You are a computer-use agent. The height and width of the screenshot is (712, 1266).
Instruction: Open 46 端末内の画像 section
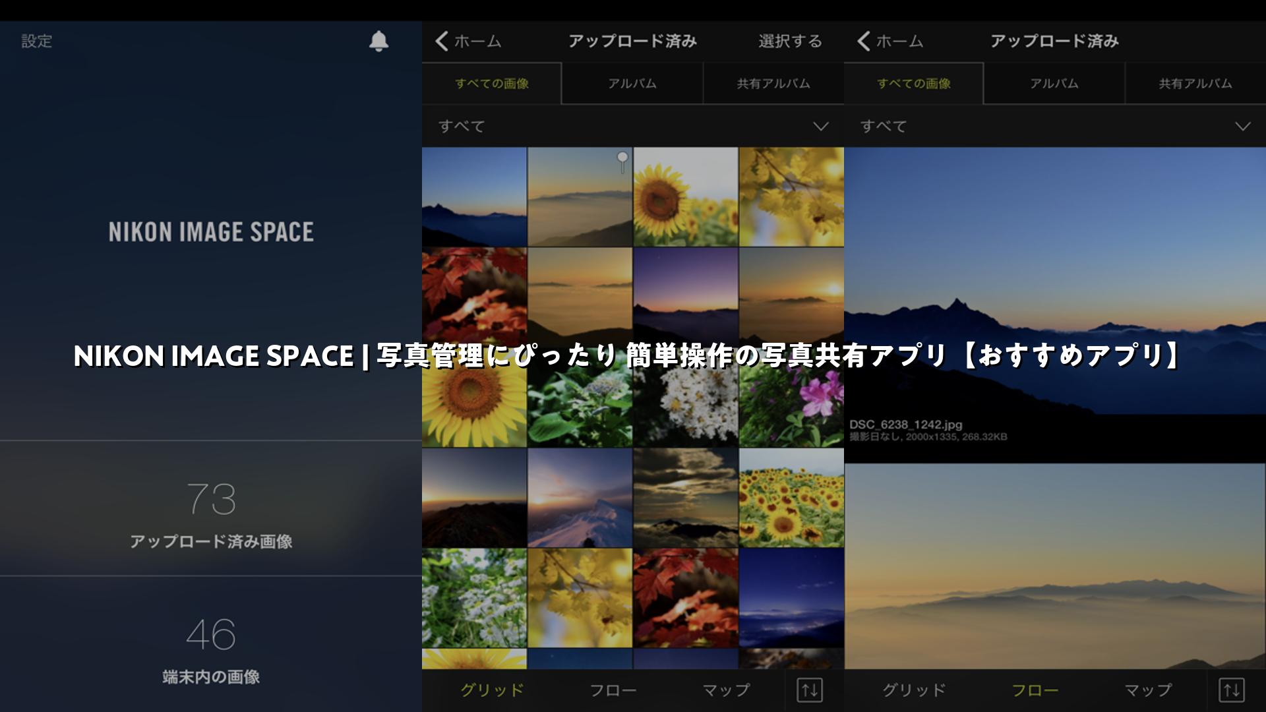pyautogui.click(x=211, y=644)
